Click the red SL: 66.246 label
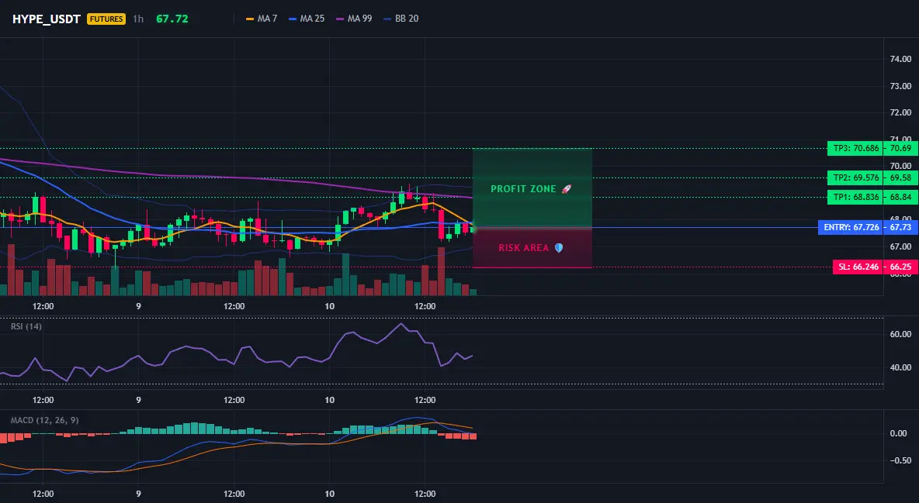 click(x=858, y=267)
